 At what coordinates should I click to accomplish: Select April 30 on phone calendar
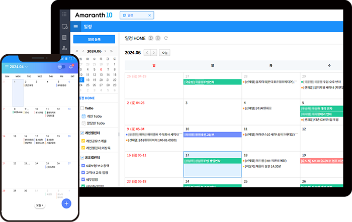click(x=26, y=190)
